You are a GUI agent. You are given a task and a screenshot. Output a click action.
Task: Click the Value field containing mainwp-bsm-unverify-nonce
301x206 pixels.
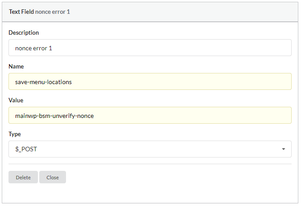pyautogui.click(x=150, y=115)
